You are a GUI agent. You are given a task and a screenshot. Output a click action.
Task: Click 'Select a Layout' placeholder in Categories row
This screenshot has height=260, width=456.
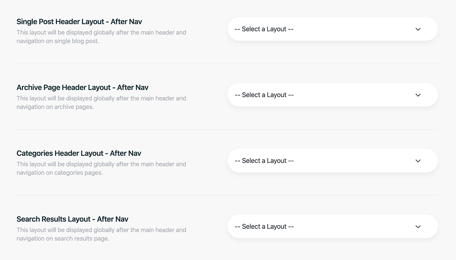264,161
